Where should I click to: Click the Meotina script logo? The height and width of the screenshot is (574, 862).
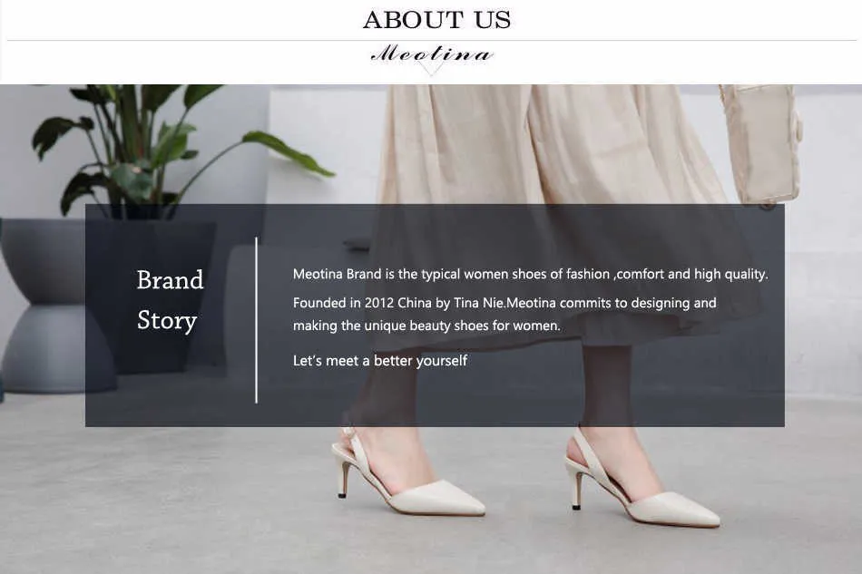point(432,54)
